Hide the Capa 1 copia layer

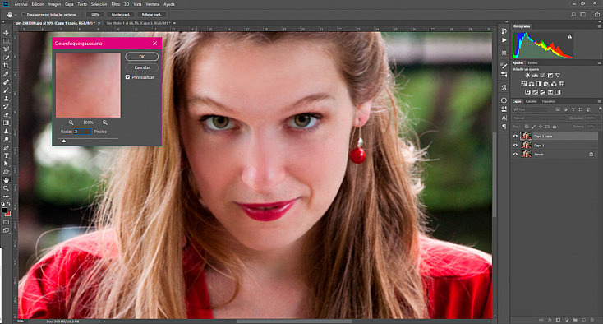point(515,136)
